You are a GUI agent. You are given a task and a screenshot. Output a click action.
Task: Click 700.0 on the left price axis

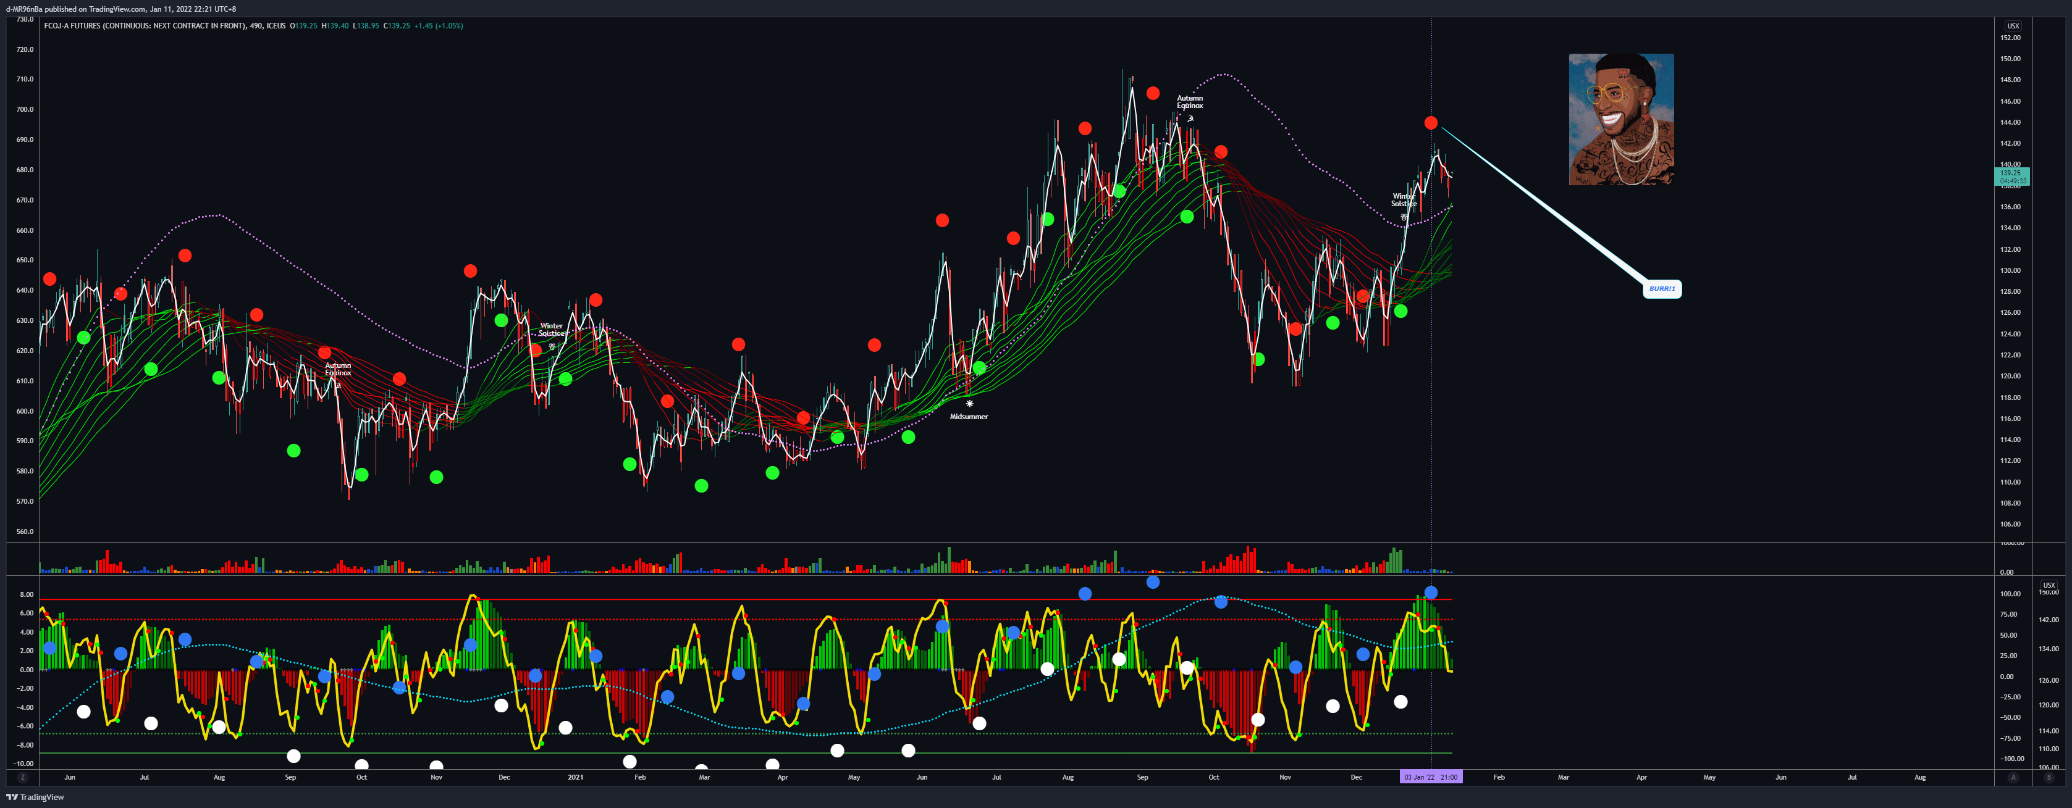(25, 109)
